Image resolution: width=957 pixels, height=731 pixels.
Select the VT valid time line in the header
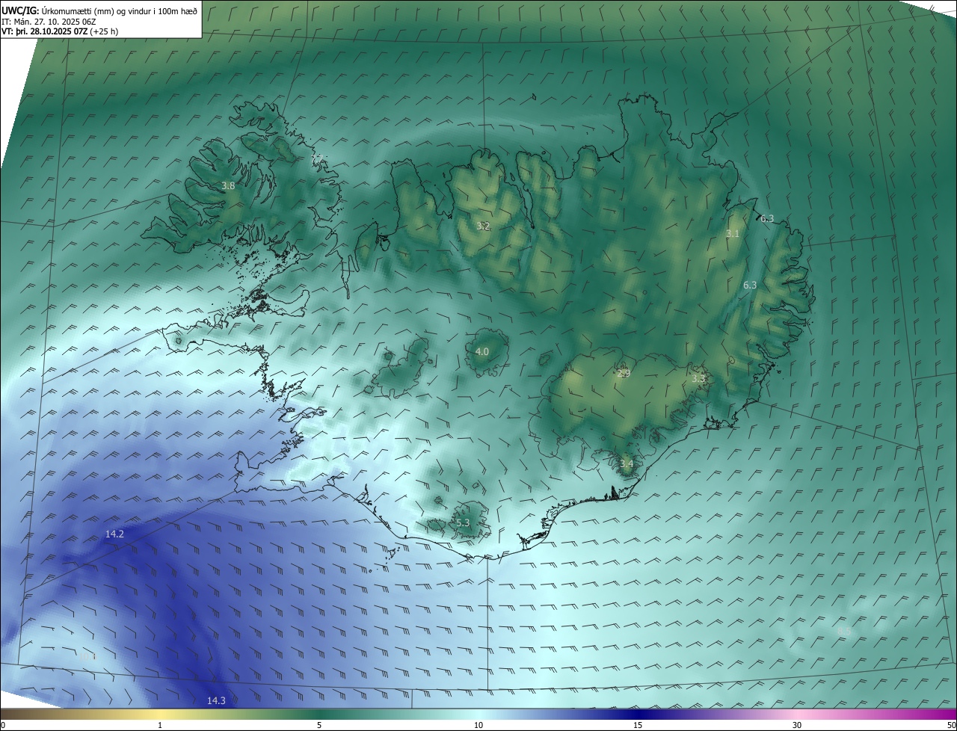pyautogui.click(x=60, y=31)
